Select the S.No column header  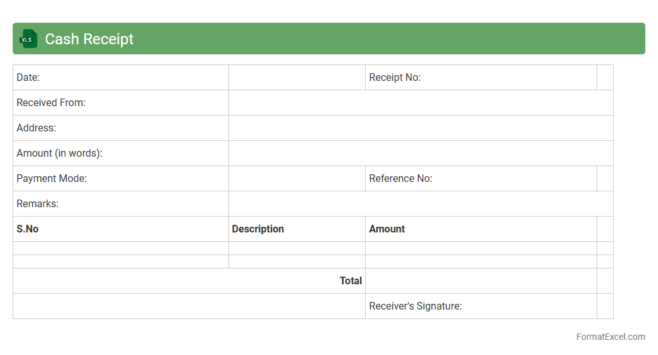[120, 229]
